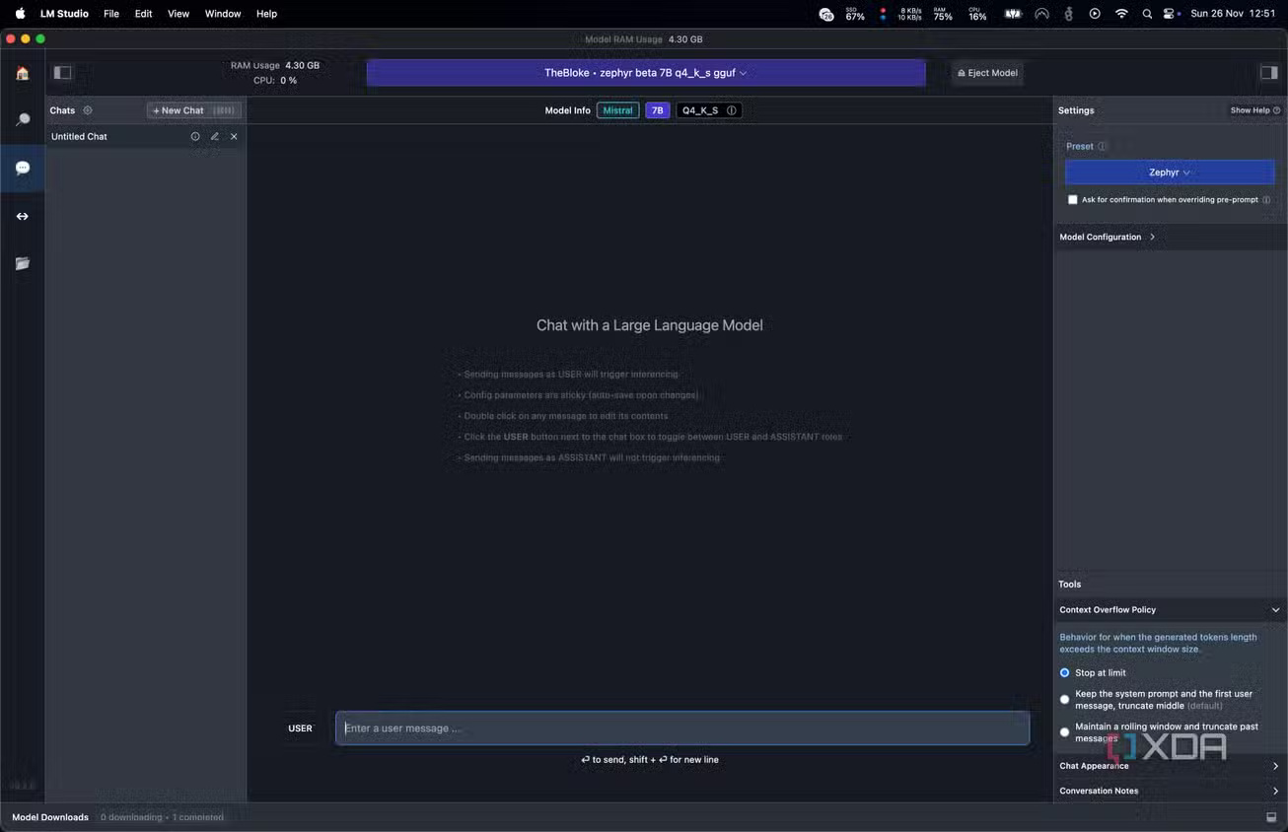Select the AI Chat bubble in the sidebar
Viewport: 1288px width, 832px height.
[x=22, y=169]
